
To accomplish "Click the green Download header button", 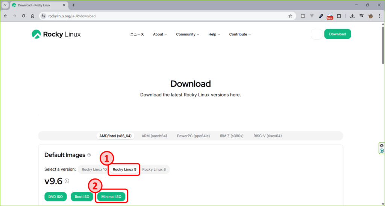I will (x=338, y=34).
